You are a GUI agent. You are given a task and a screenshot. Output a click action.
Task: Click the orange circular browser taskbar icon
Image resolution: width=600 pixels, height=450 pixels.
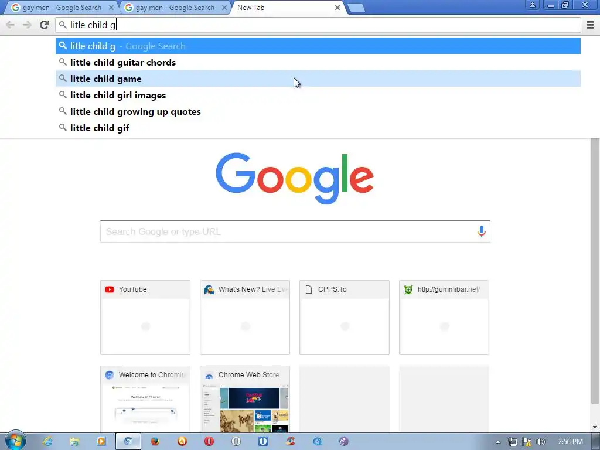coord(182,442)
